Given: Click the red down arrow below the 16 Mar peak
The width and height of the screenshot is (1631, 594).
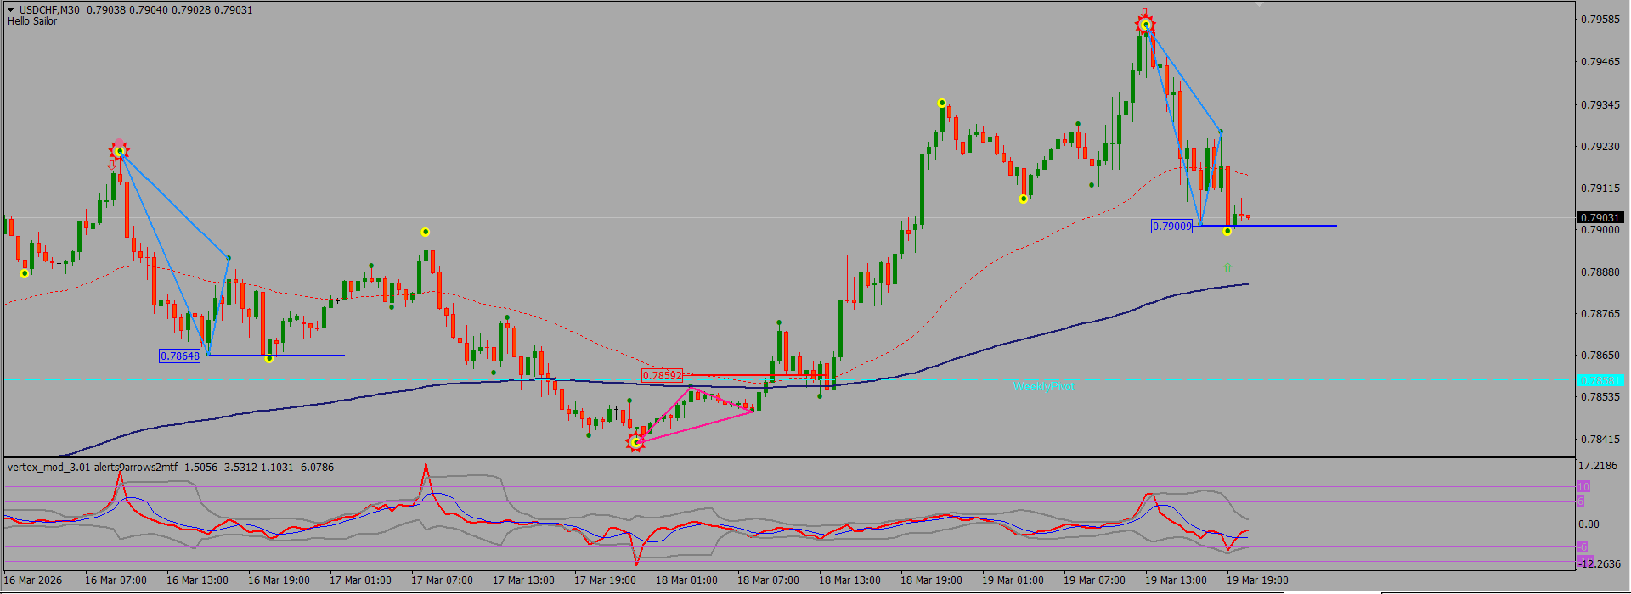Looking at the screenshot, I should (112, 165).
